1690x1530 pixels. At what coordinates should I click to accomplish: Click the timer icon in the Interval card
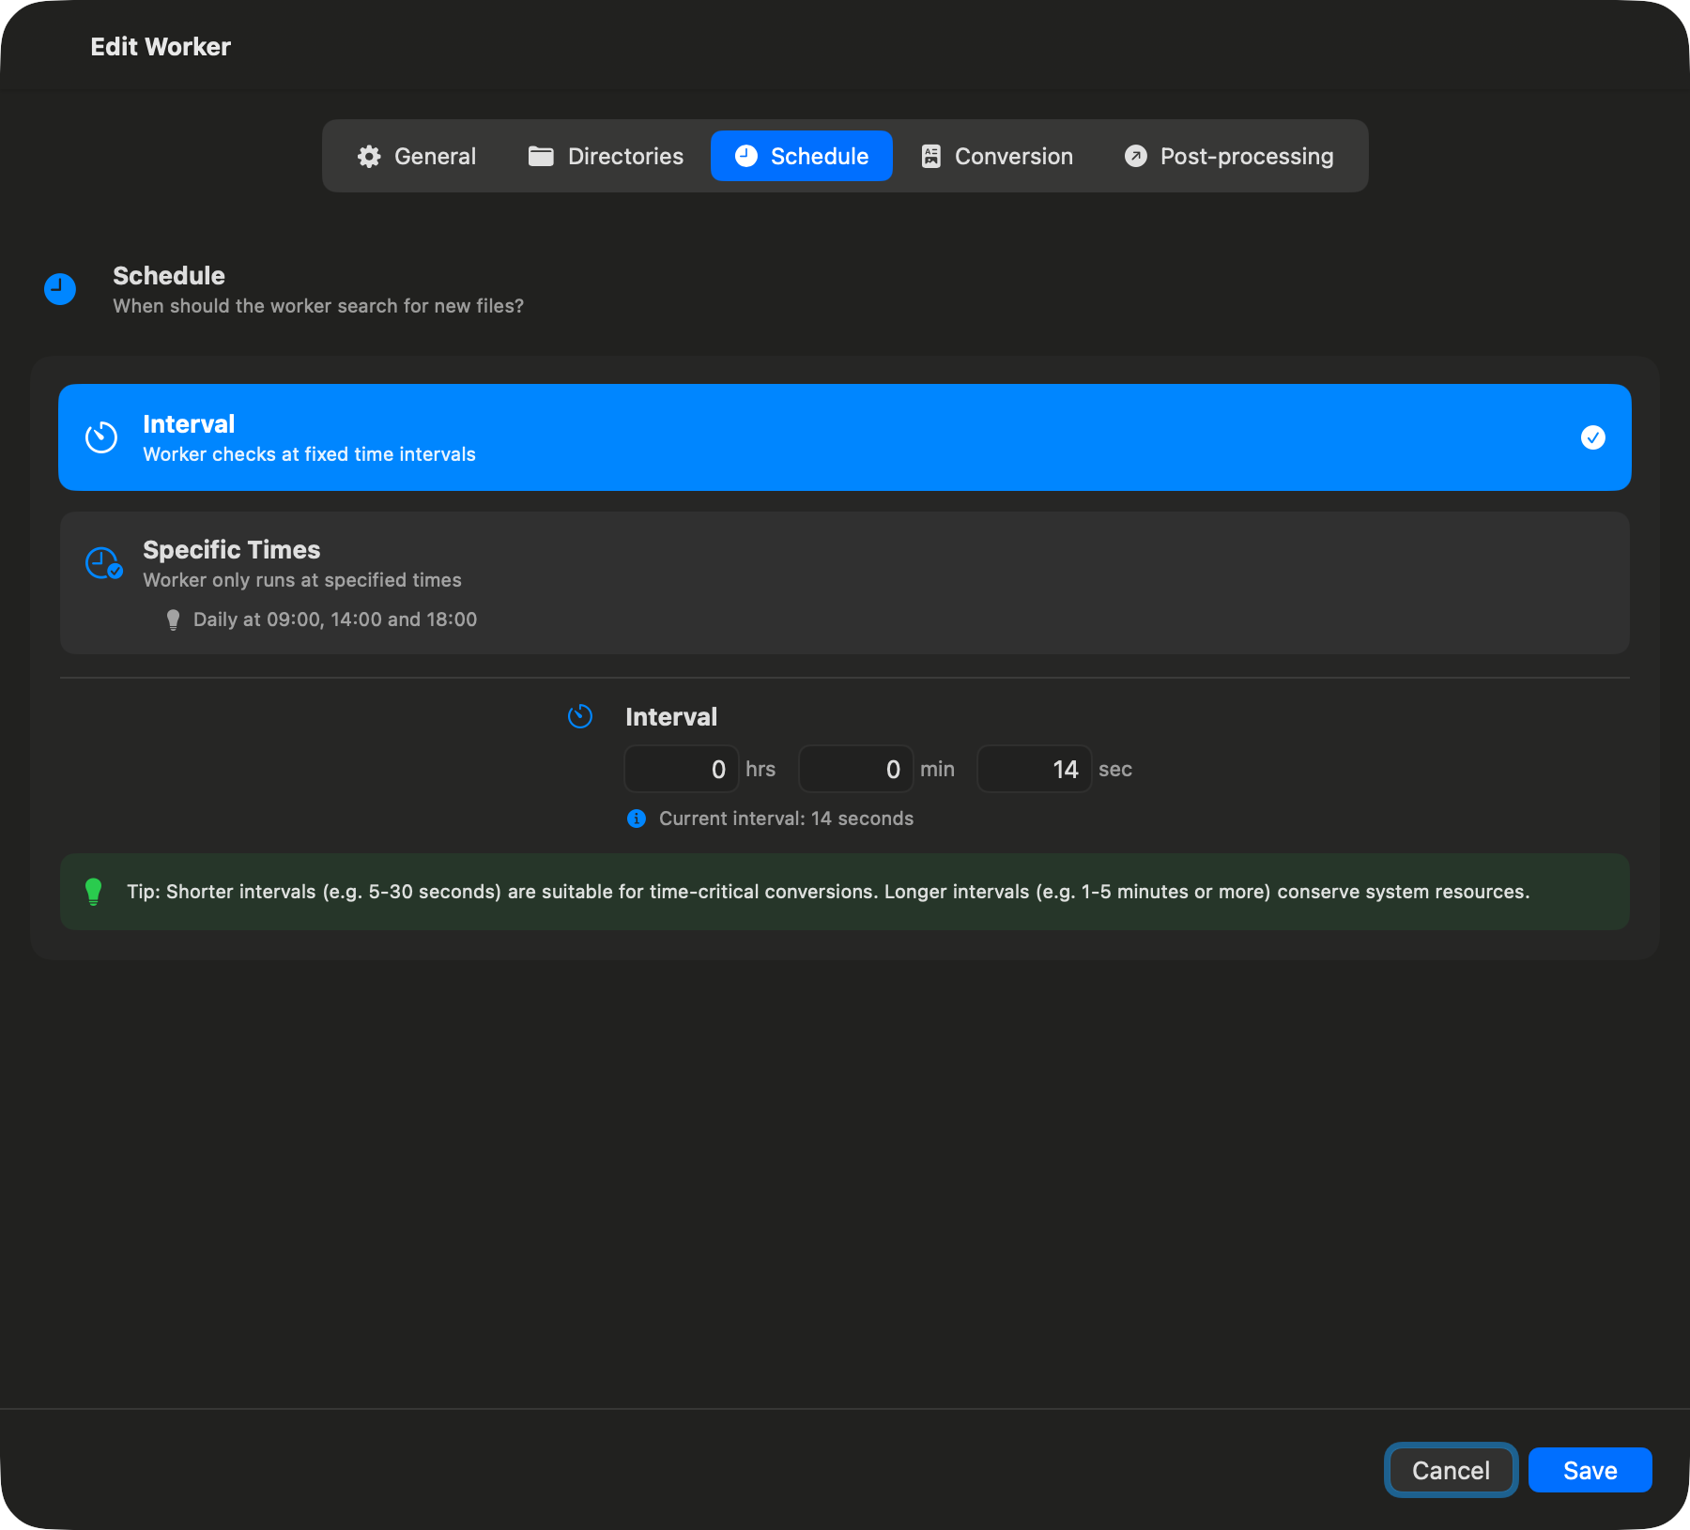coord(101,437)
